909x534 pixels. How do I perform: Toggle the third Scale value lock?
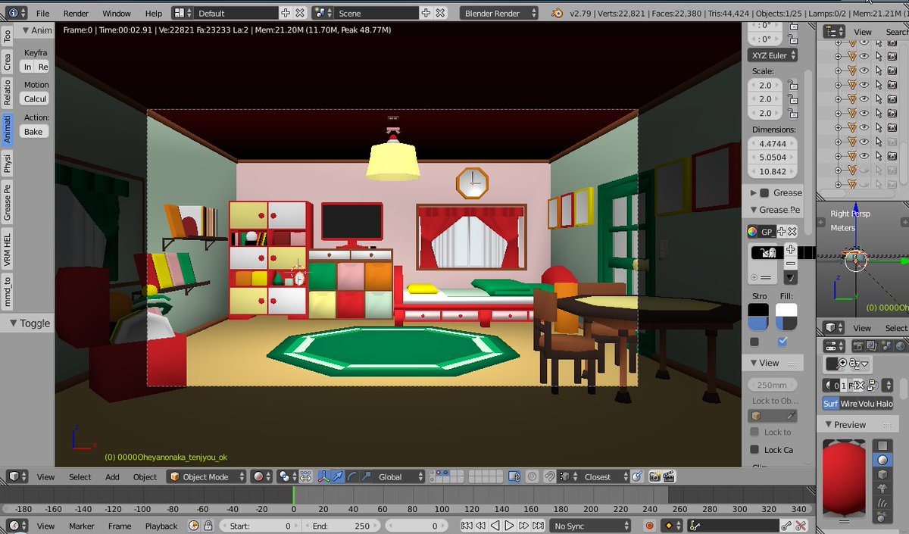pos(792,114)
